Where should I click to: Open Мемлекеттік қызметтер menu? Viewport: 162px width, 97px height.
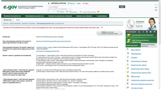12,16
